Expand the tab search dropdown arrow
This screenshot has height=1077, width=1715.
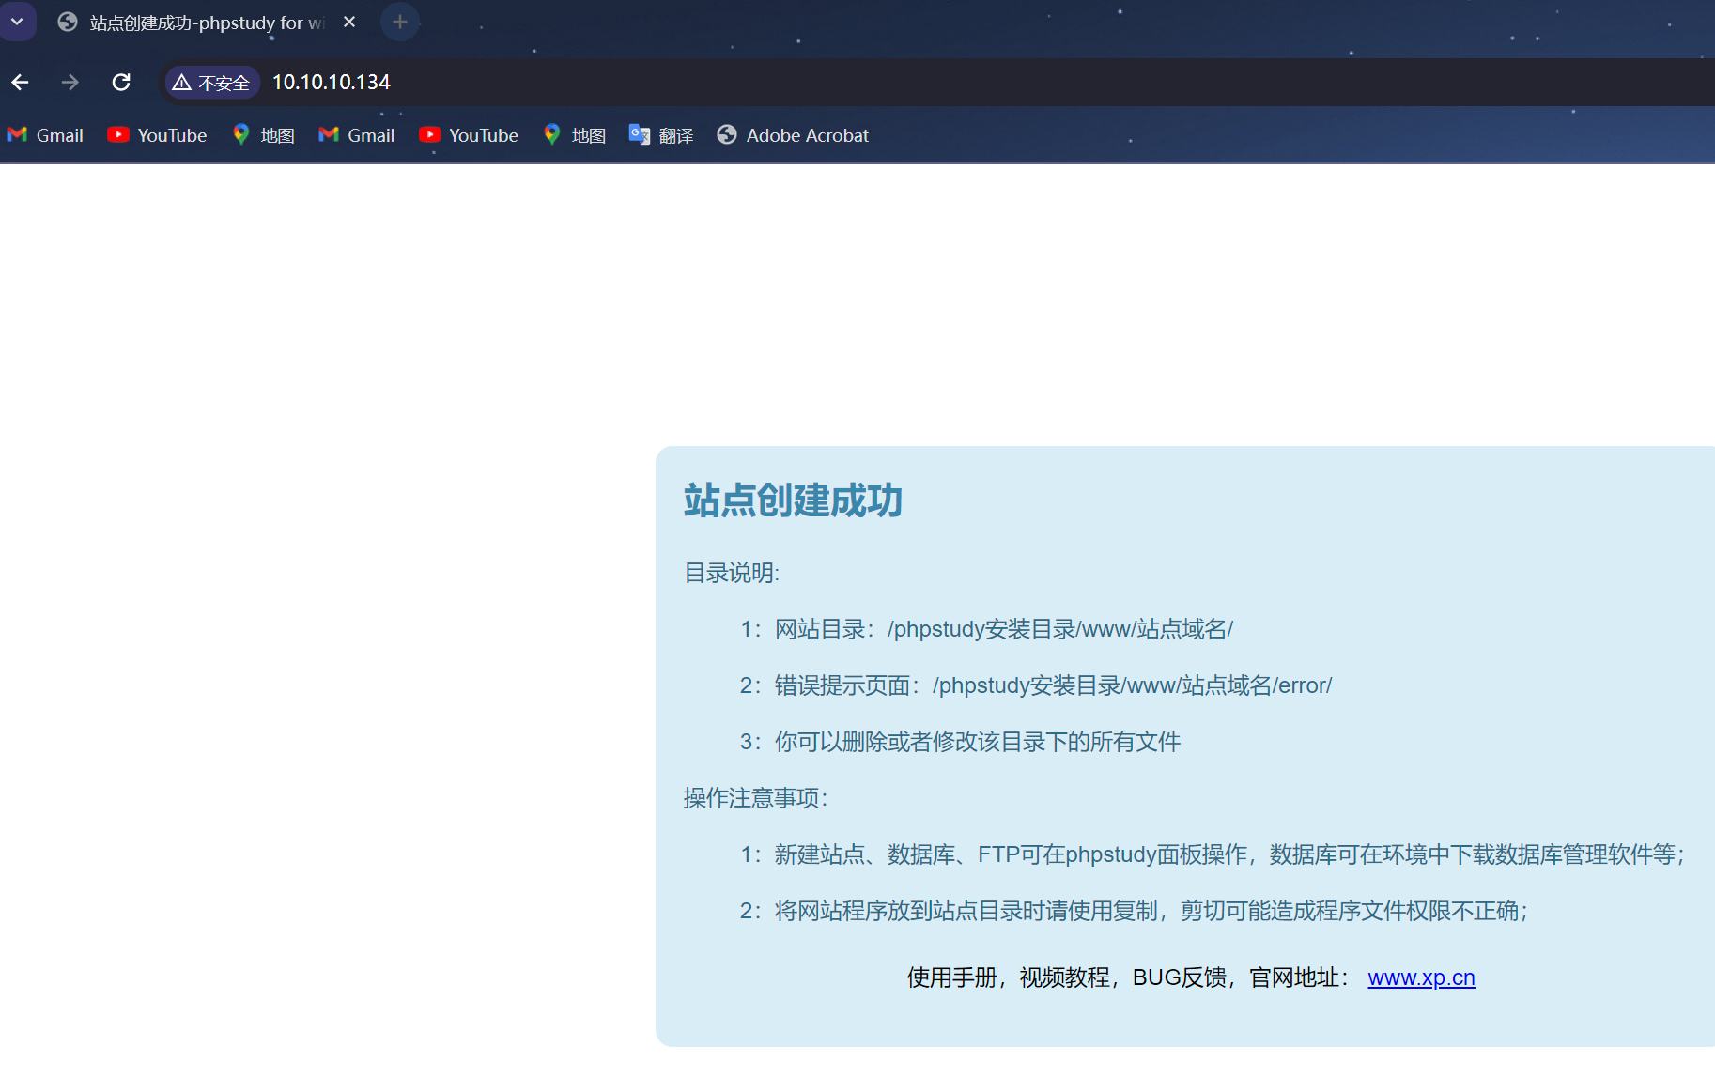click(x=17, y=22)
